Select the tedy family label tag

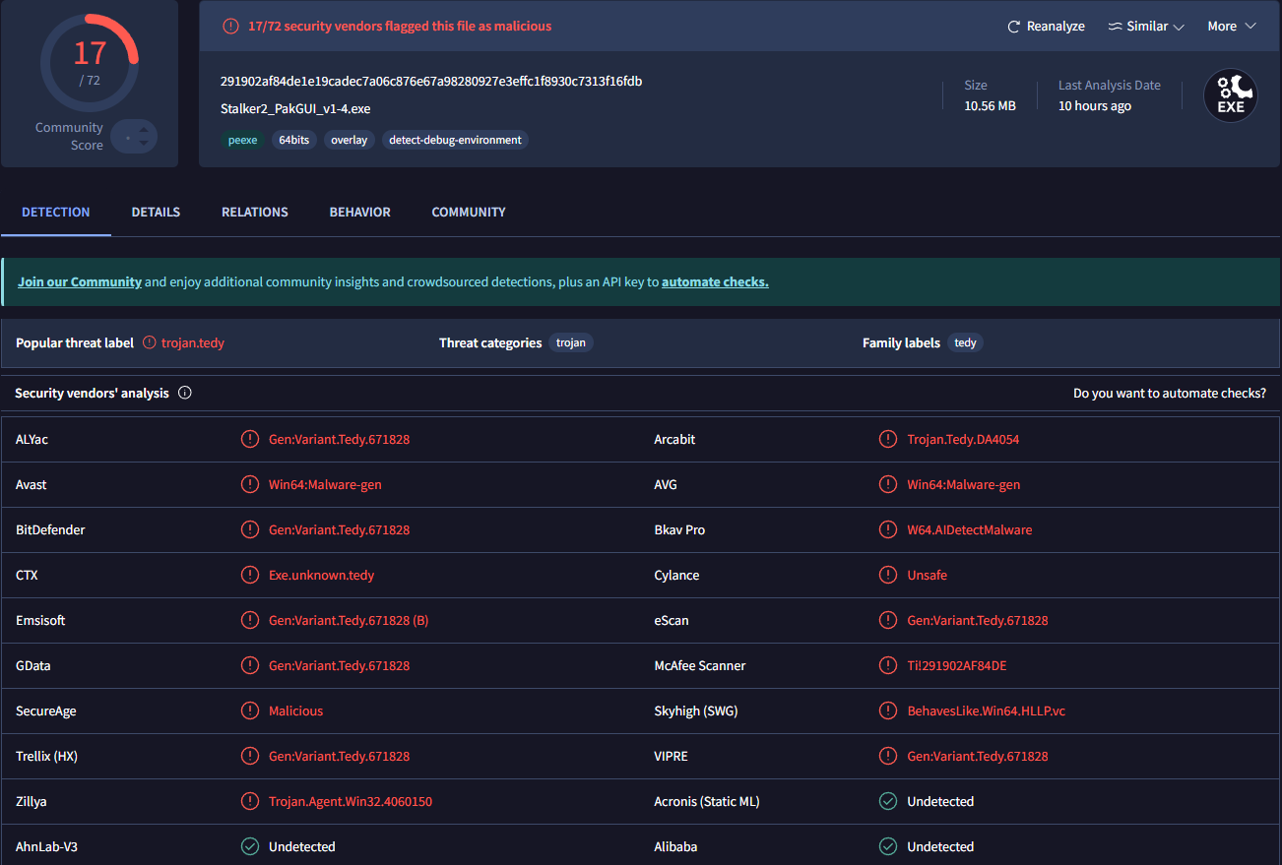[x=966, y=342]
